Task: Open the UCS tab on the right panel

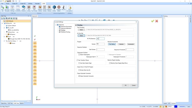Action: coord(169,103)
